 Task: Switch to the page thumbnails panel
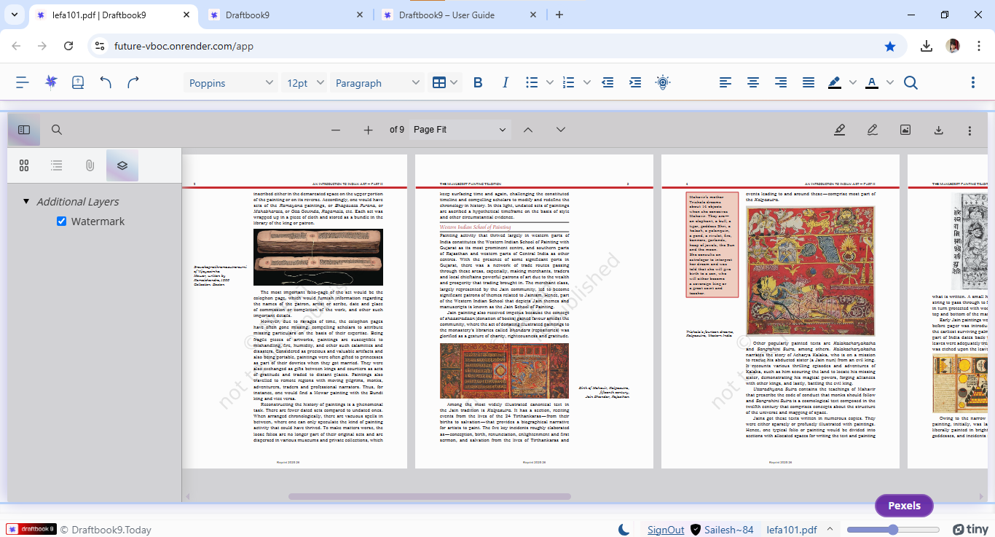[24, 165]
